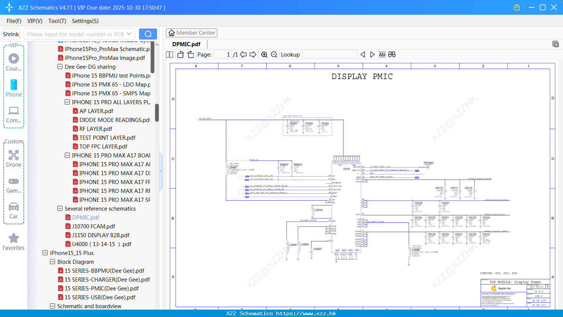Viewport: 563px width, 317px height.
Task: Collapse Schematic and boardview folder
Action: (x=52, y=306)
